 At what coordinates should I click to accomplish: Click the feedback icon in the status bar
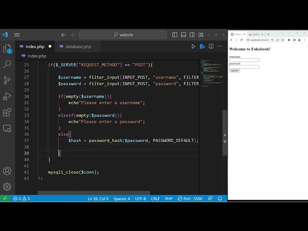210,199
